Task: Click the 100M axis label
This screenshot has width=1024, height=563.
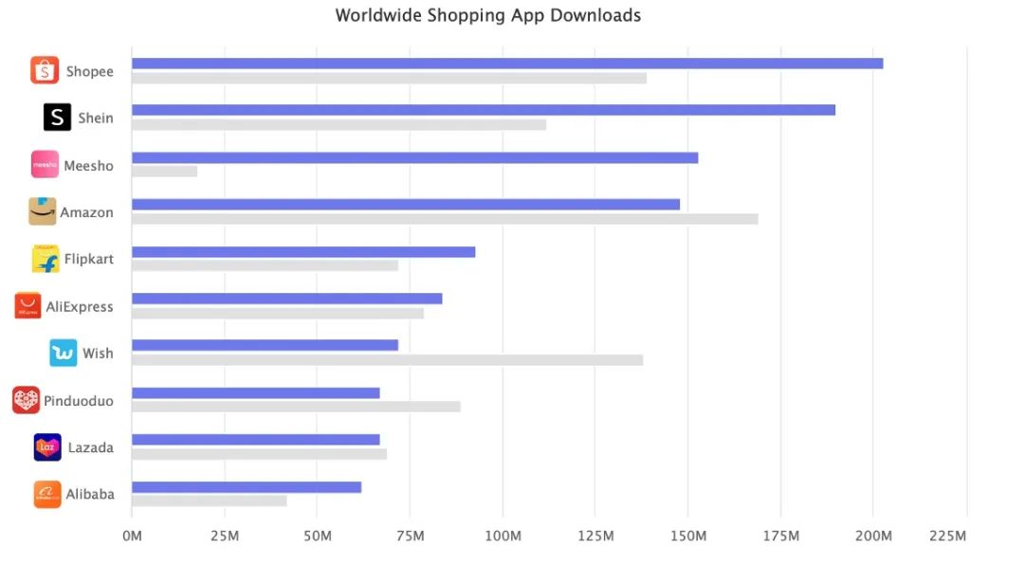Action: tap(503, 536)
